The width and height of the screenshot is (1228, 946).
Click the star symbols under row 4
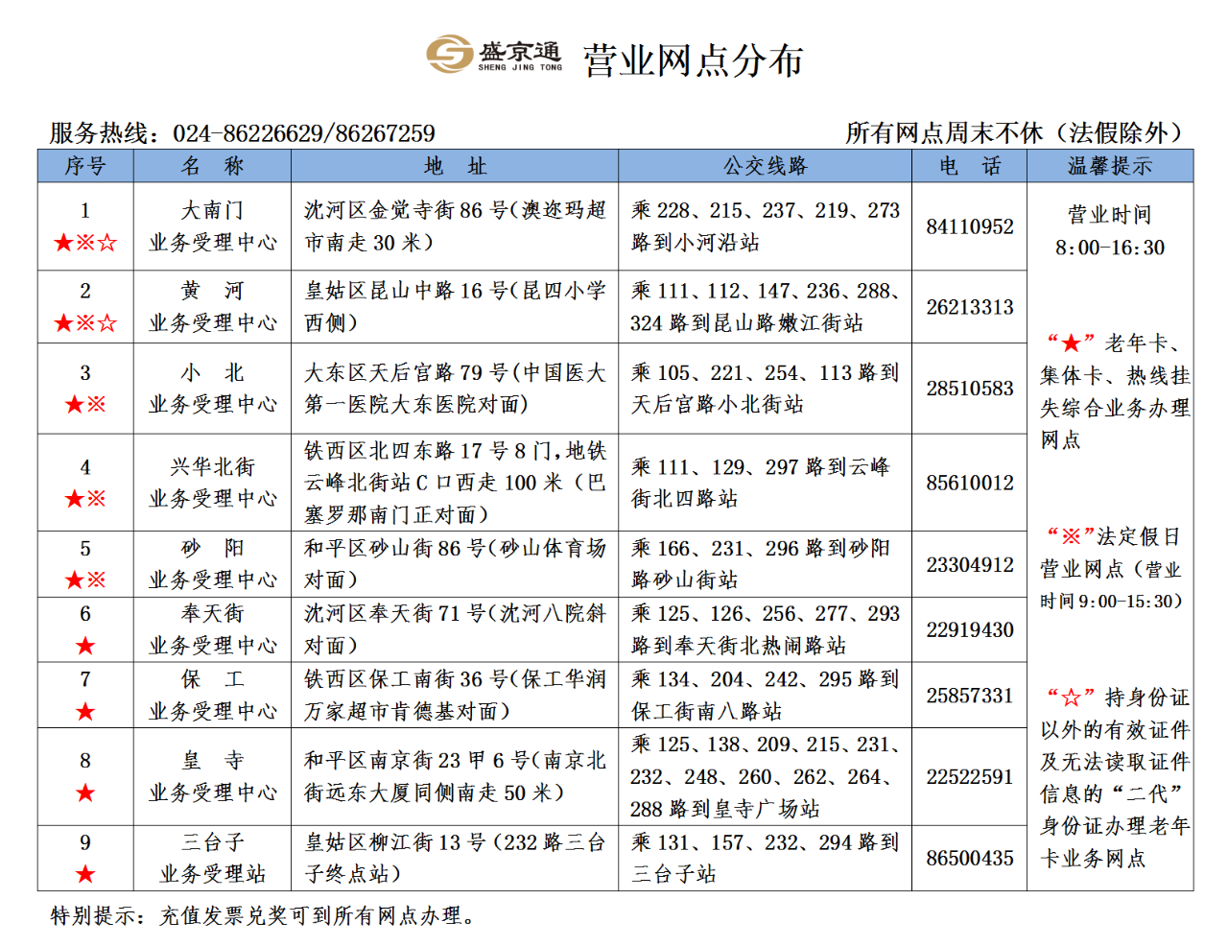(85, 499)
